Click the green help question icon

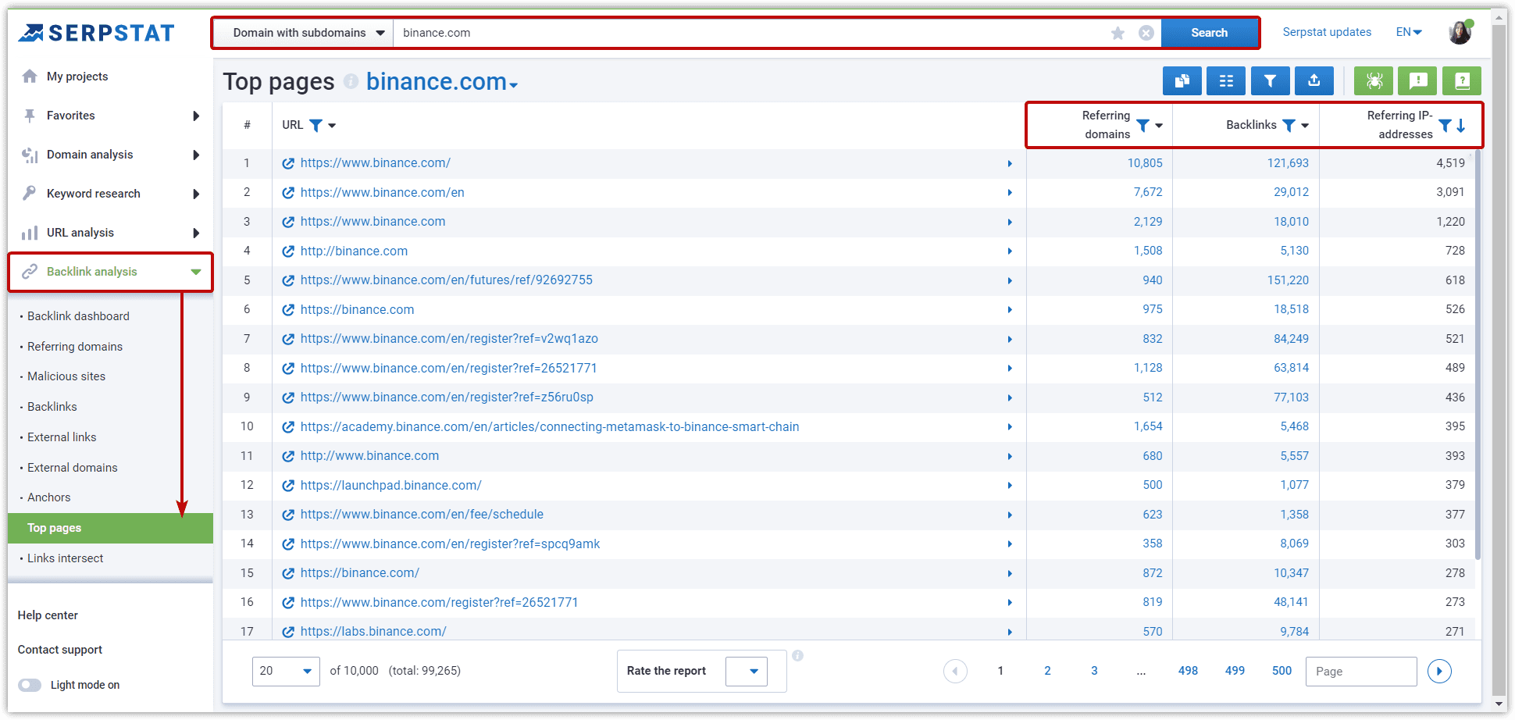1462,80
